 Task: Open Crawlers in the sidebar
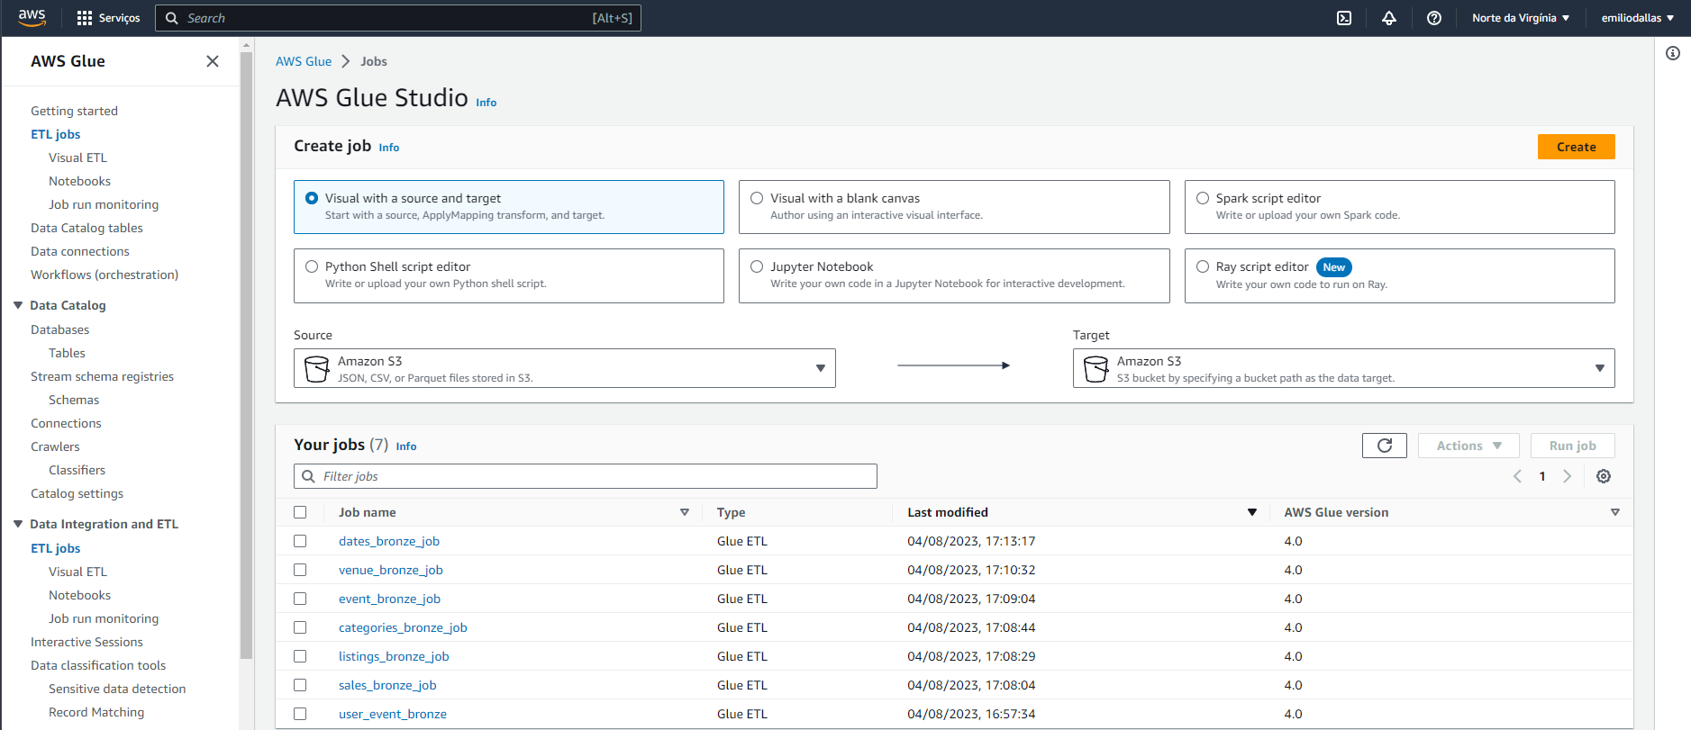pos(55,446)
